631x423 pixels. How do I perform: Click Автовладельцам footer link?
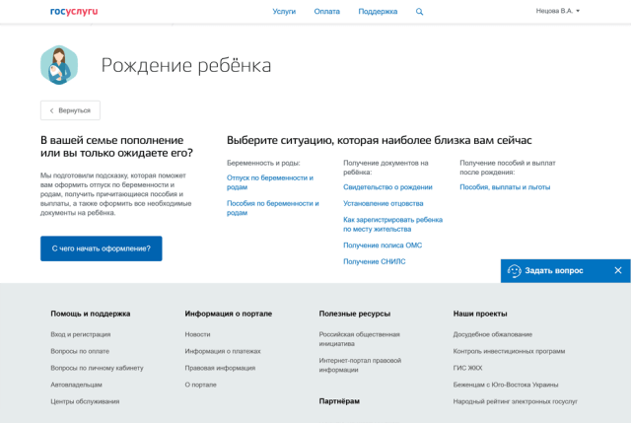click(76, 385)
